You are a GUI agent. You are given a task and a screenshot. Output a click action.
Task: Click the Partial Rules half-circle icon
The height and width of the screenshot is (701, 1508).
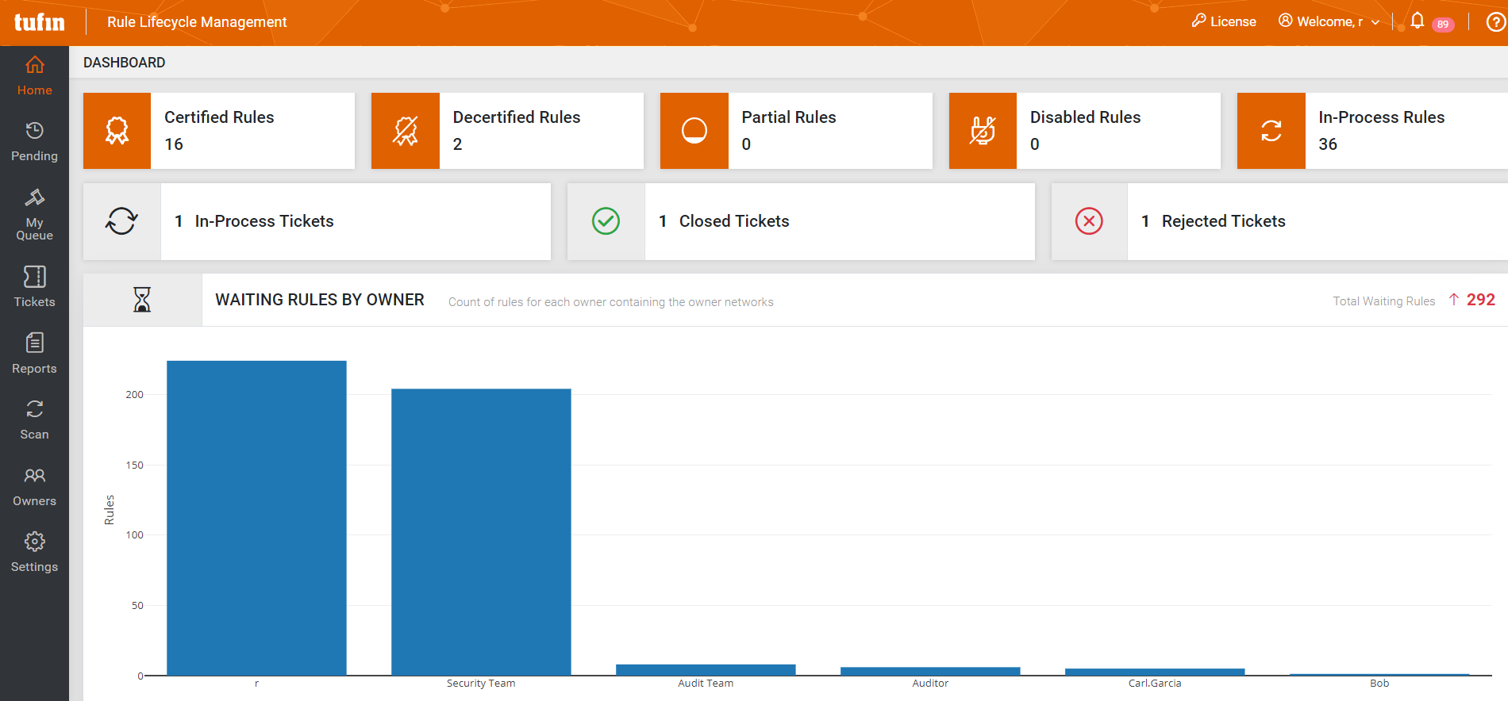(x=694, y=131)
